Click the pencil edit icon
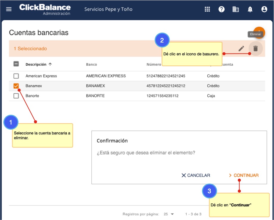The width and height of the screenshot is (274, 220). (241, 48)
